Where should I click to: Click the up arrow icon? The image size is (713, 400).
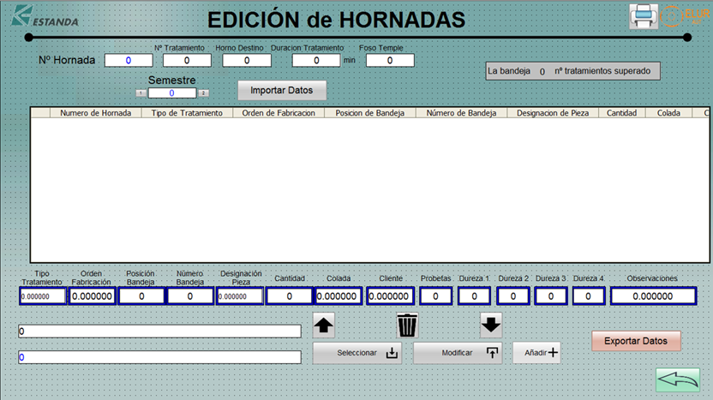click(324, 325)
